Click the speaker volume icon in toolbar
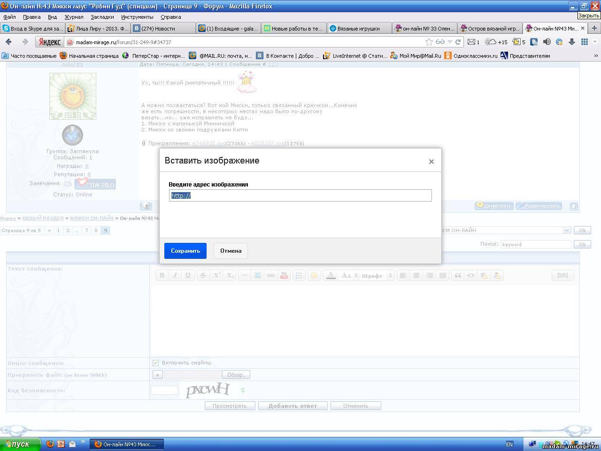This screenshot has height=451, width=601. click(547, 42)
